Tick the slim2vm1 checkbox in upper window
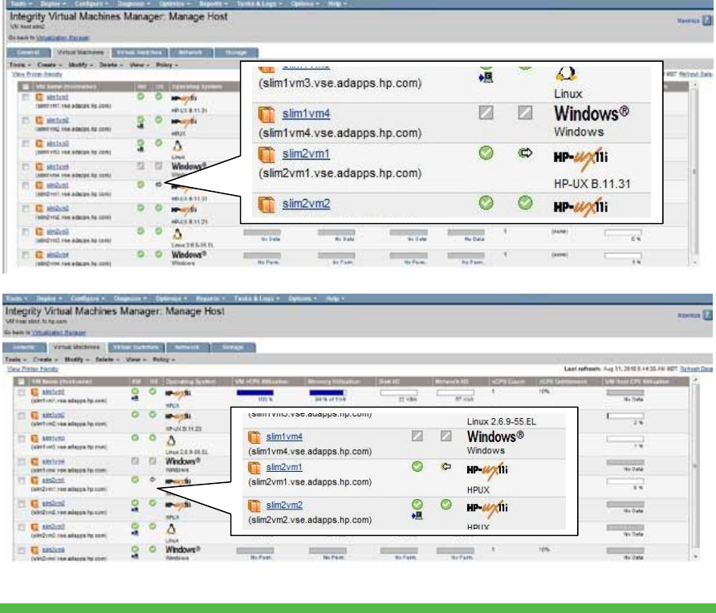The image size is (716, 613). (x=26, y=185)
